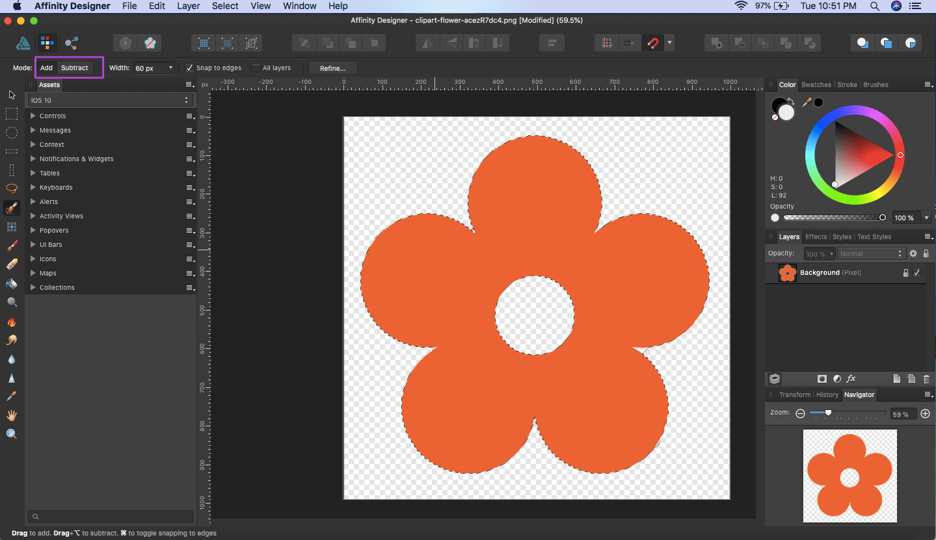Switch to the Swatches tab
This screenshot has width=936, height=540.
[816, 84]
